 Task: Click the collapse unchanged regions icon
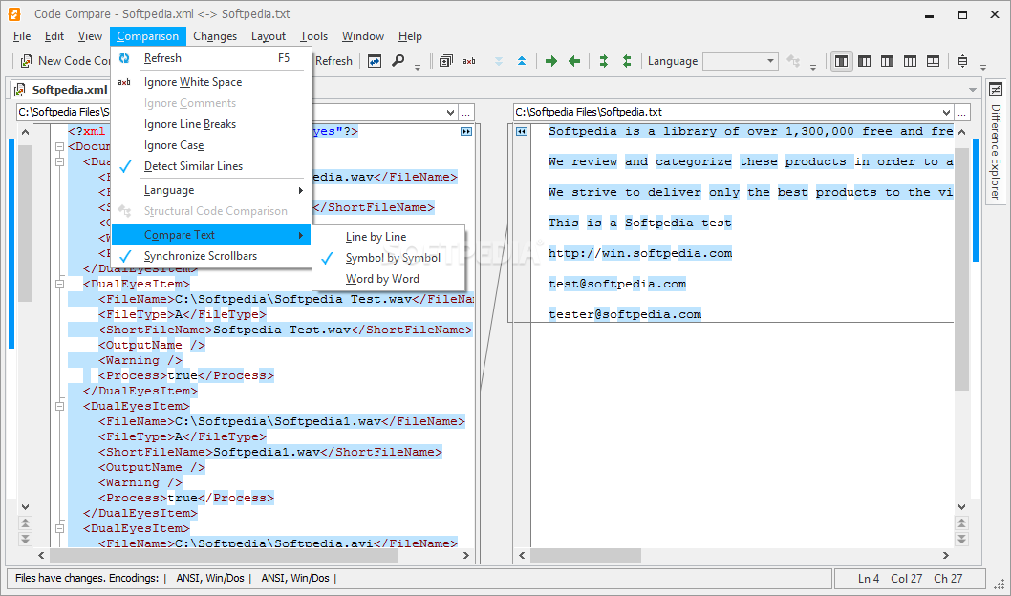coord(962,61)
